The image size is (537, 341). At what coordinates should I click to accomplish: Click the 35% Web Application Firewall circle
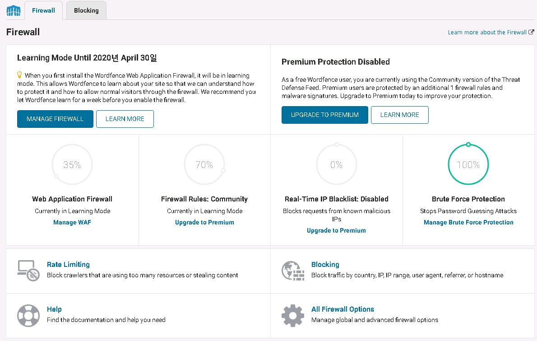[72, 165]
